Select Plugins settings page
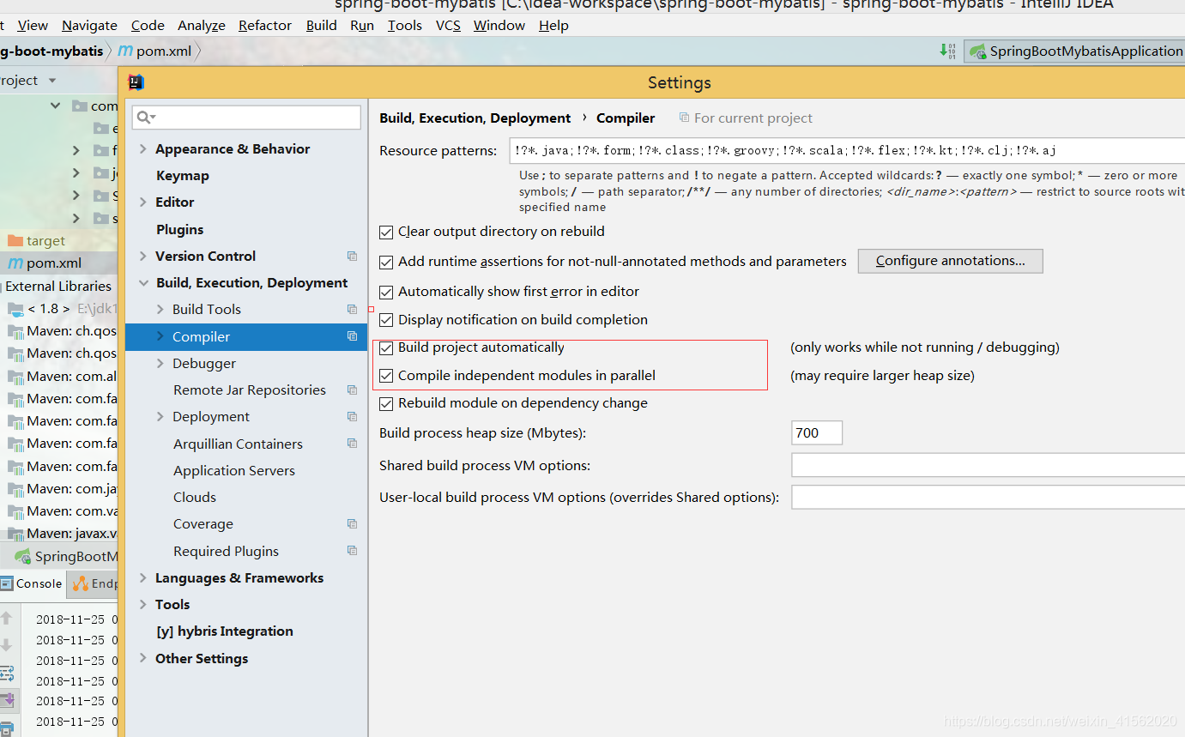This screenshot has height=737, width=1185. point(180,229)
